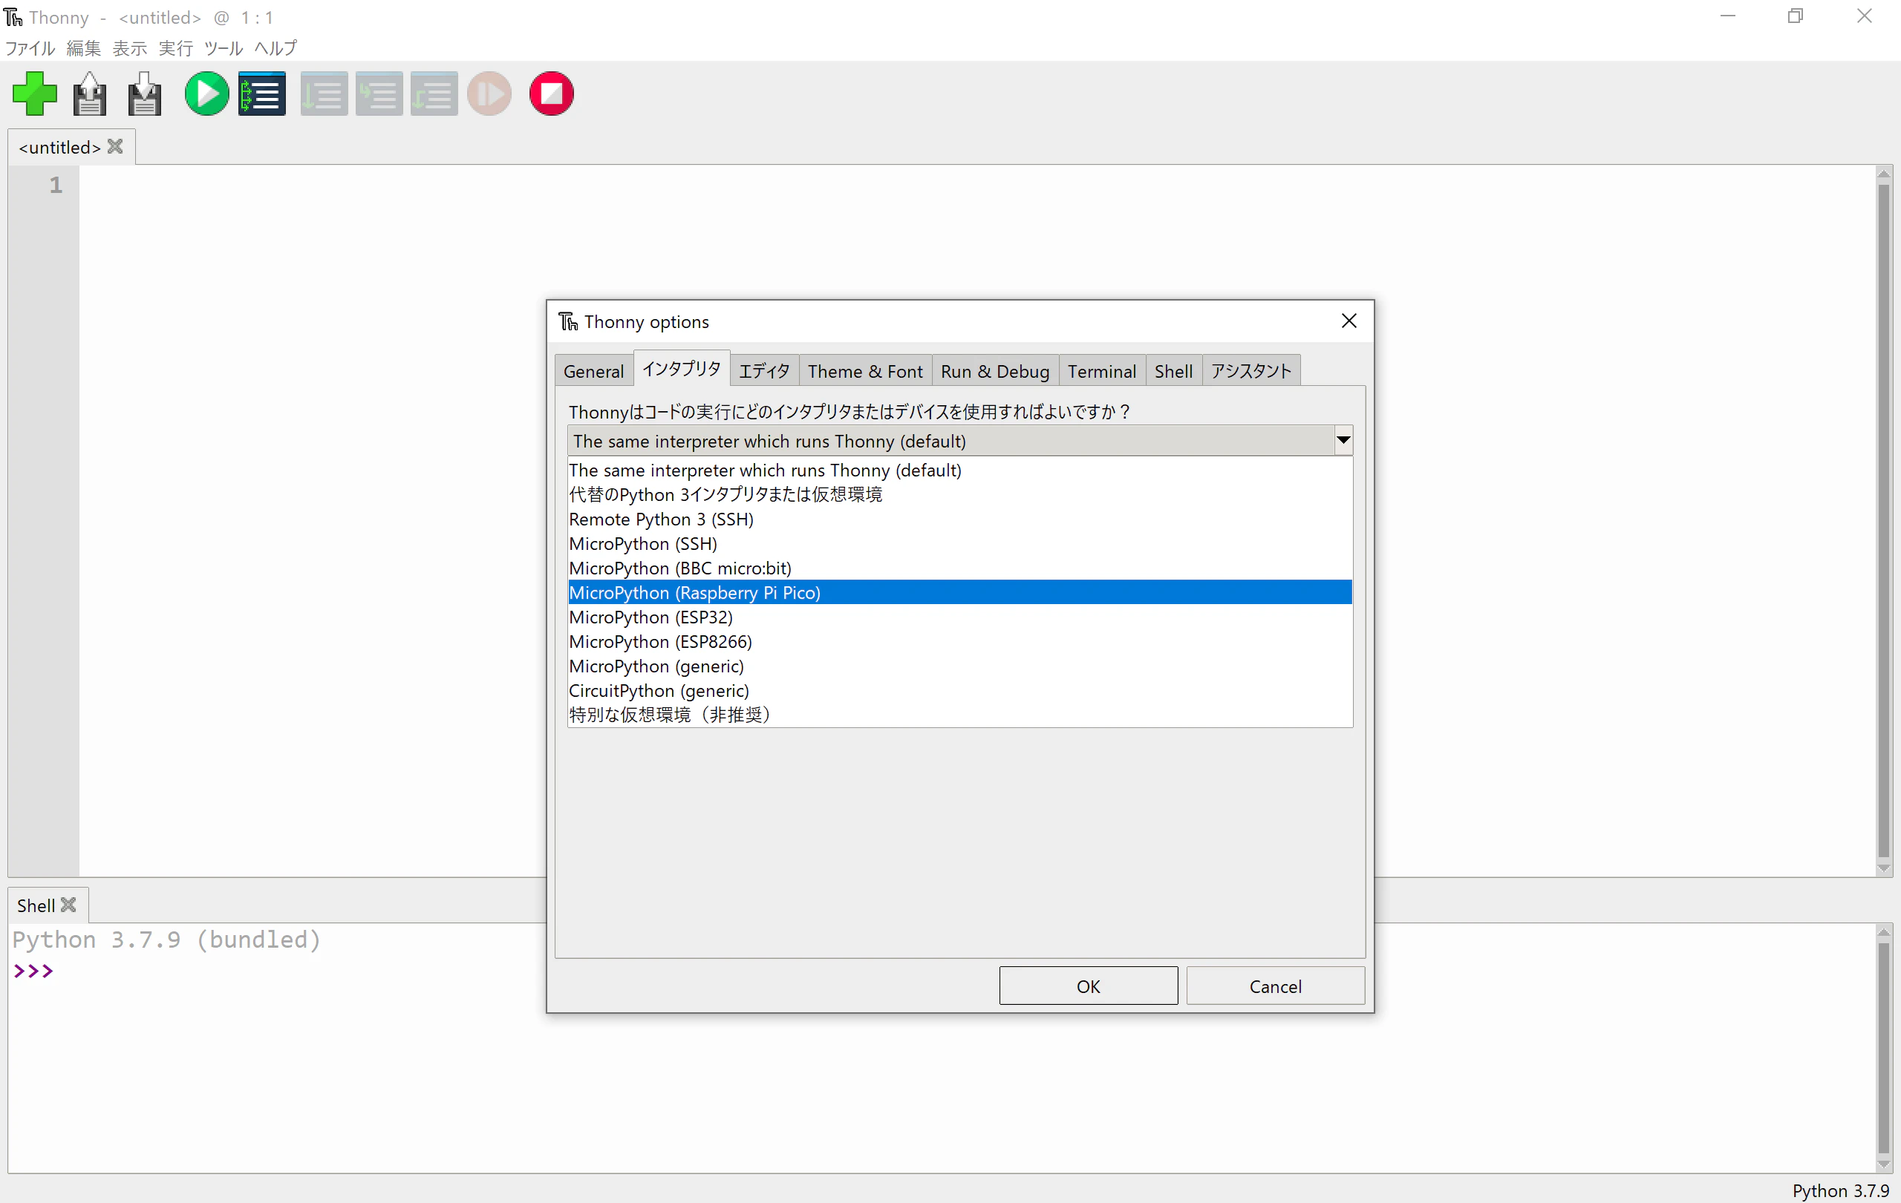Image resolution: width=1901 pixels, height=1203 pixels.
Task: Click the Step out toolbar icon
Action: pos(434,94)
